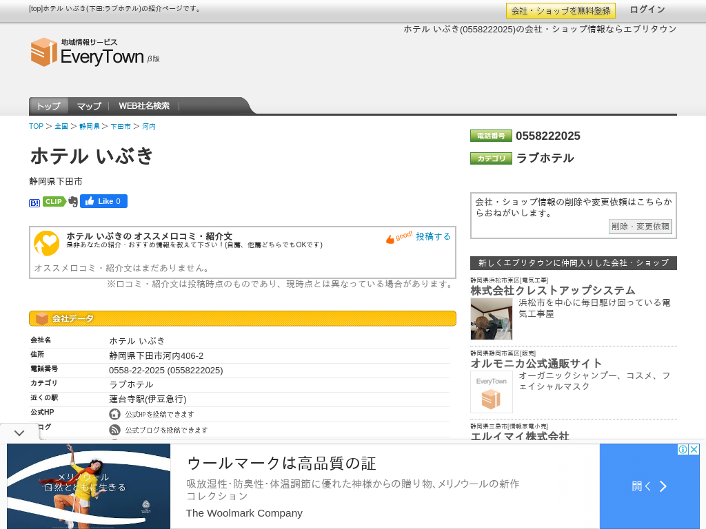Click the phone number 0558222025

point(548,136)
